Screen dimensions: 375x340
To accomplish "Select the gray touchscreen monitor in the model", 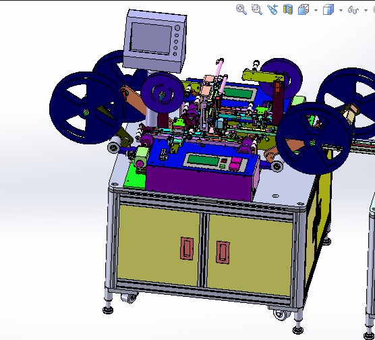I will tap(154, 41).
